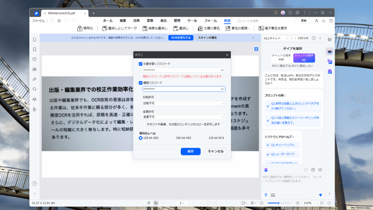Open the bookmarks panel icon

(x=35, y=49)
